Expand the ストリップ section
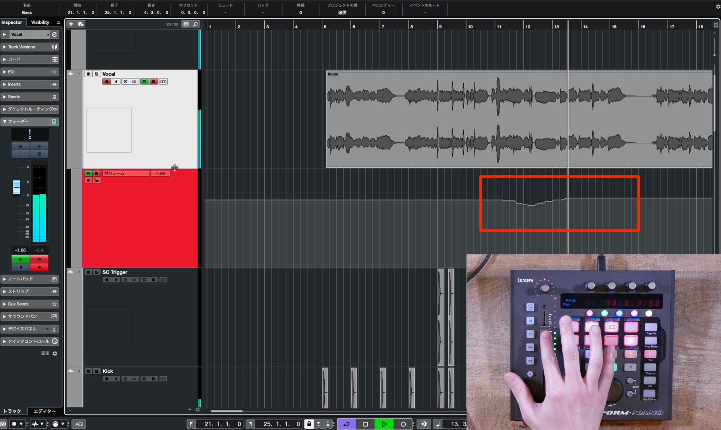Viewport: 721px width, 430px height. coord(4,292)
